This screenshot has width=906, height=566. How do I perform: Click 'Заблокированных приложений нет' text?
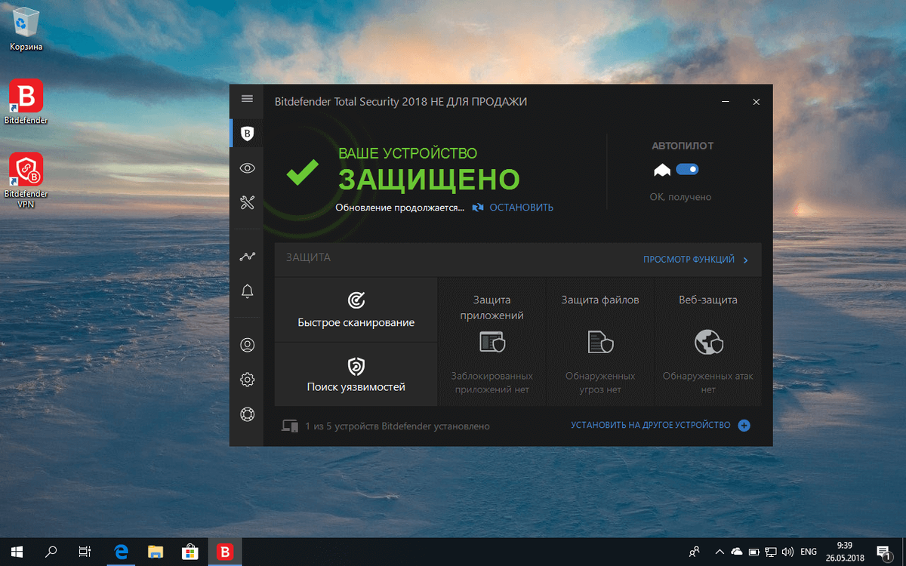pos(492,383)
